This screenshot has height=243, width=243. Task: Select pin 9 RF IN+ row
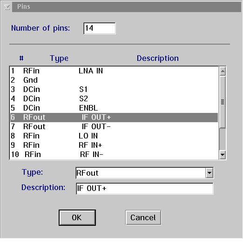(114, 145)
